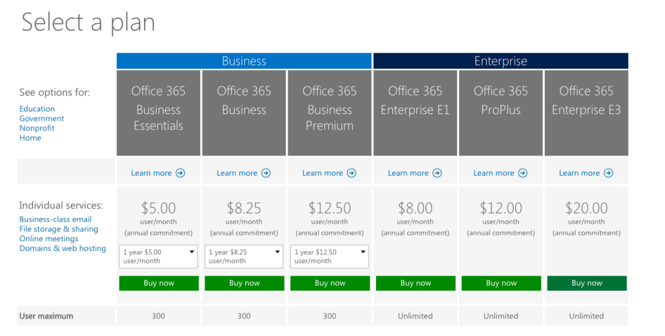Click the Office 365 Enterprise E3 tile
665x336 pixels.
(586, 113)
